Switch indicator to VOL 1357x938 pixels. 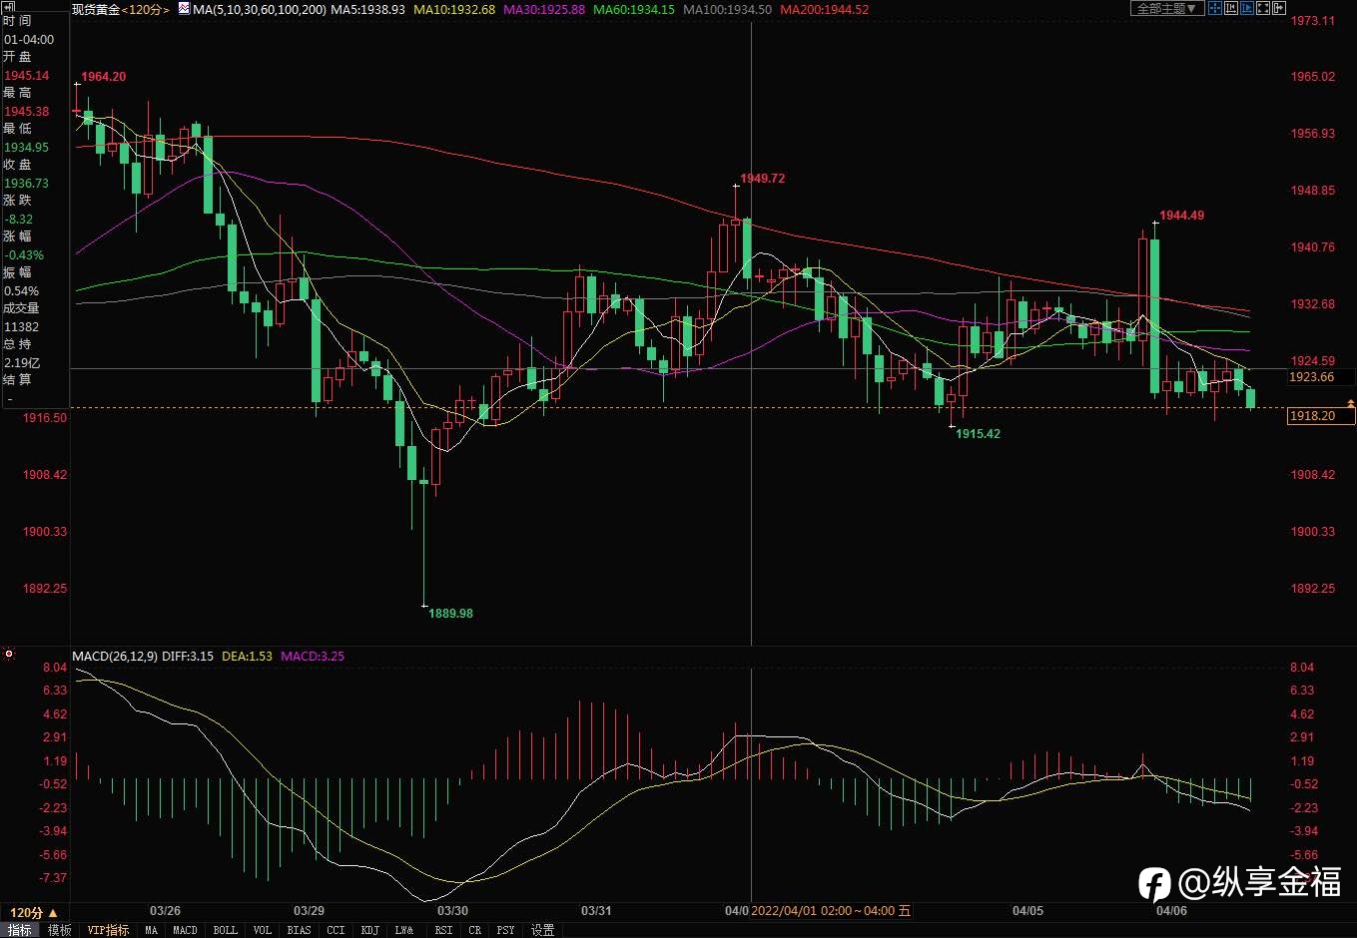[262, 930]
